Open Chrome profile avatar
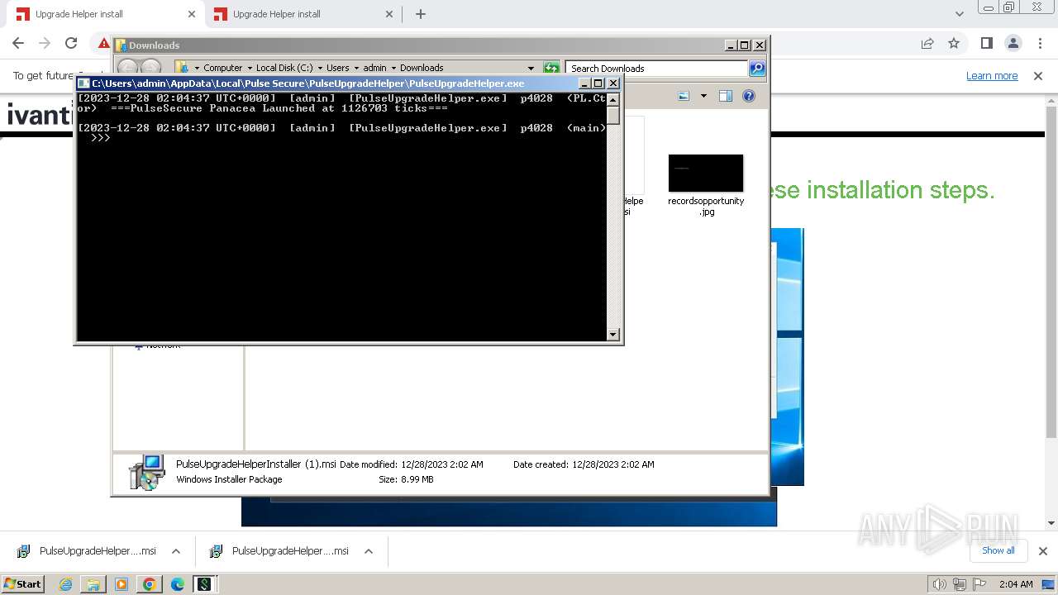 (x=1013, y=43)
